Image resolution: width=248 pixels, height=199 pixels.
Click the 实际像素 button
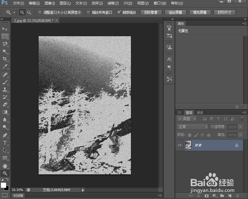[151, 12]
